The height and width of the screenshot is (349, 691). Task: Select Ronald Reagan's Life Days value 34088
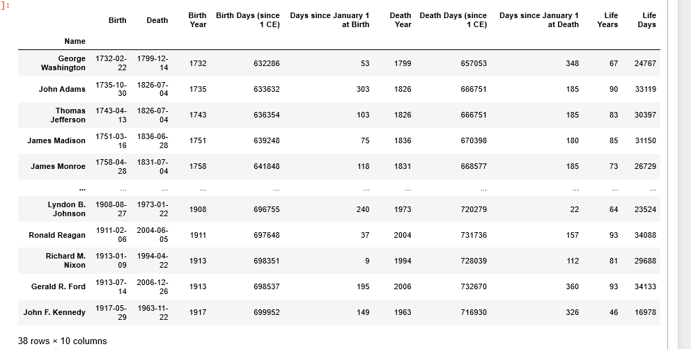pyautogui.click(x=645, y=235)
